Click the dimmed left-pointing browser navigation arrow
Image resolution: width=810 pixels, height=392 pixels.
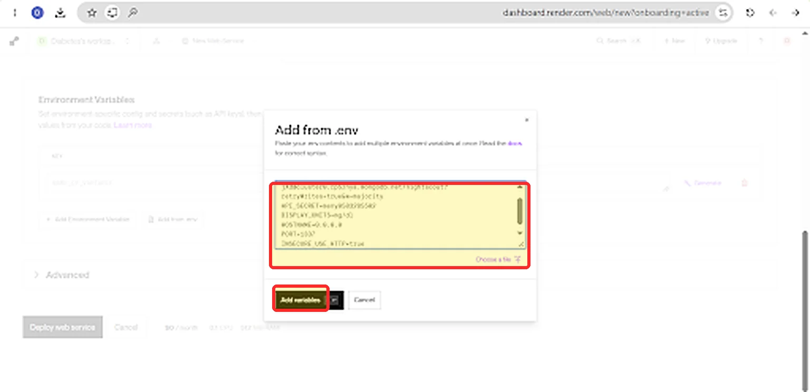coord(773,13)
